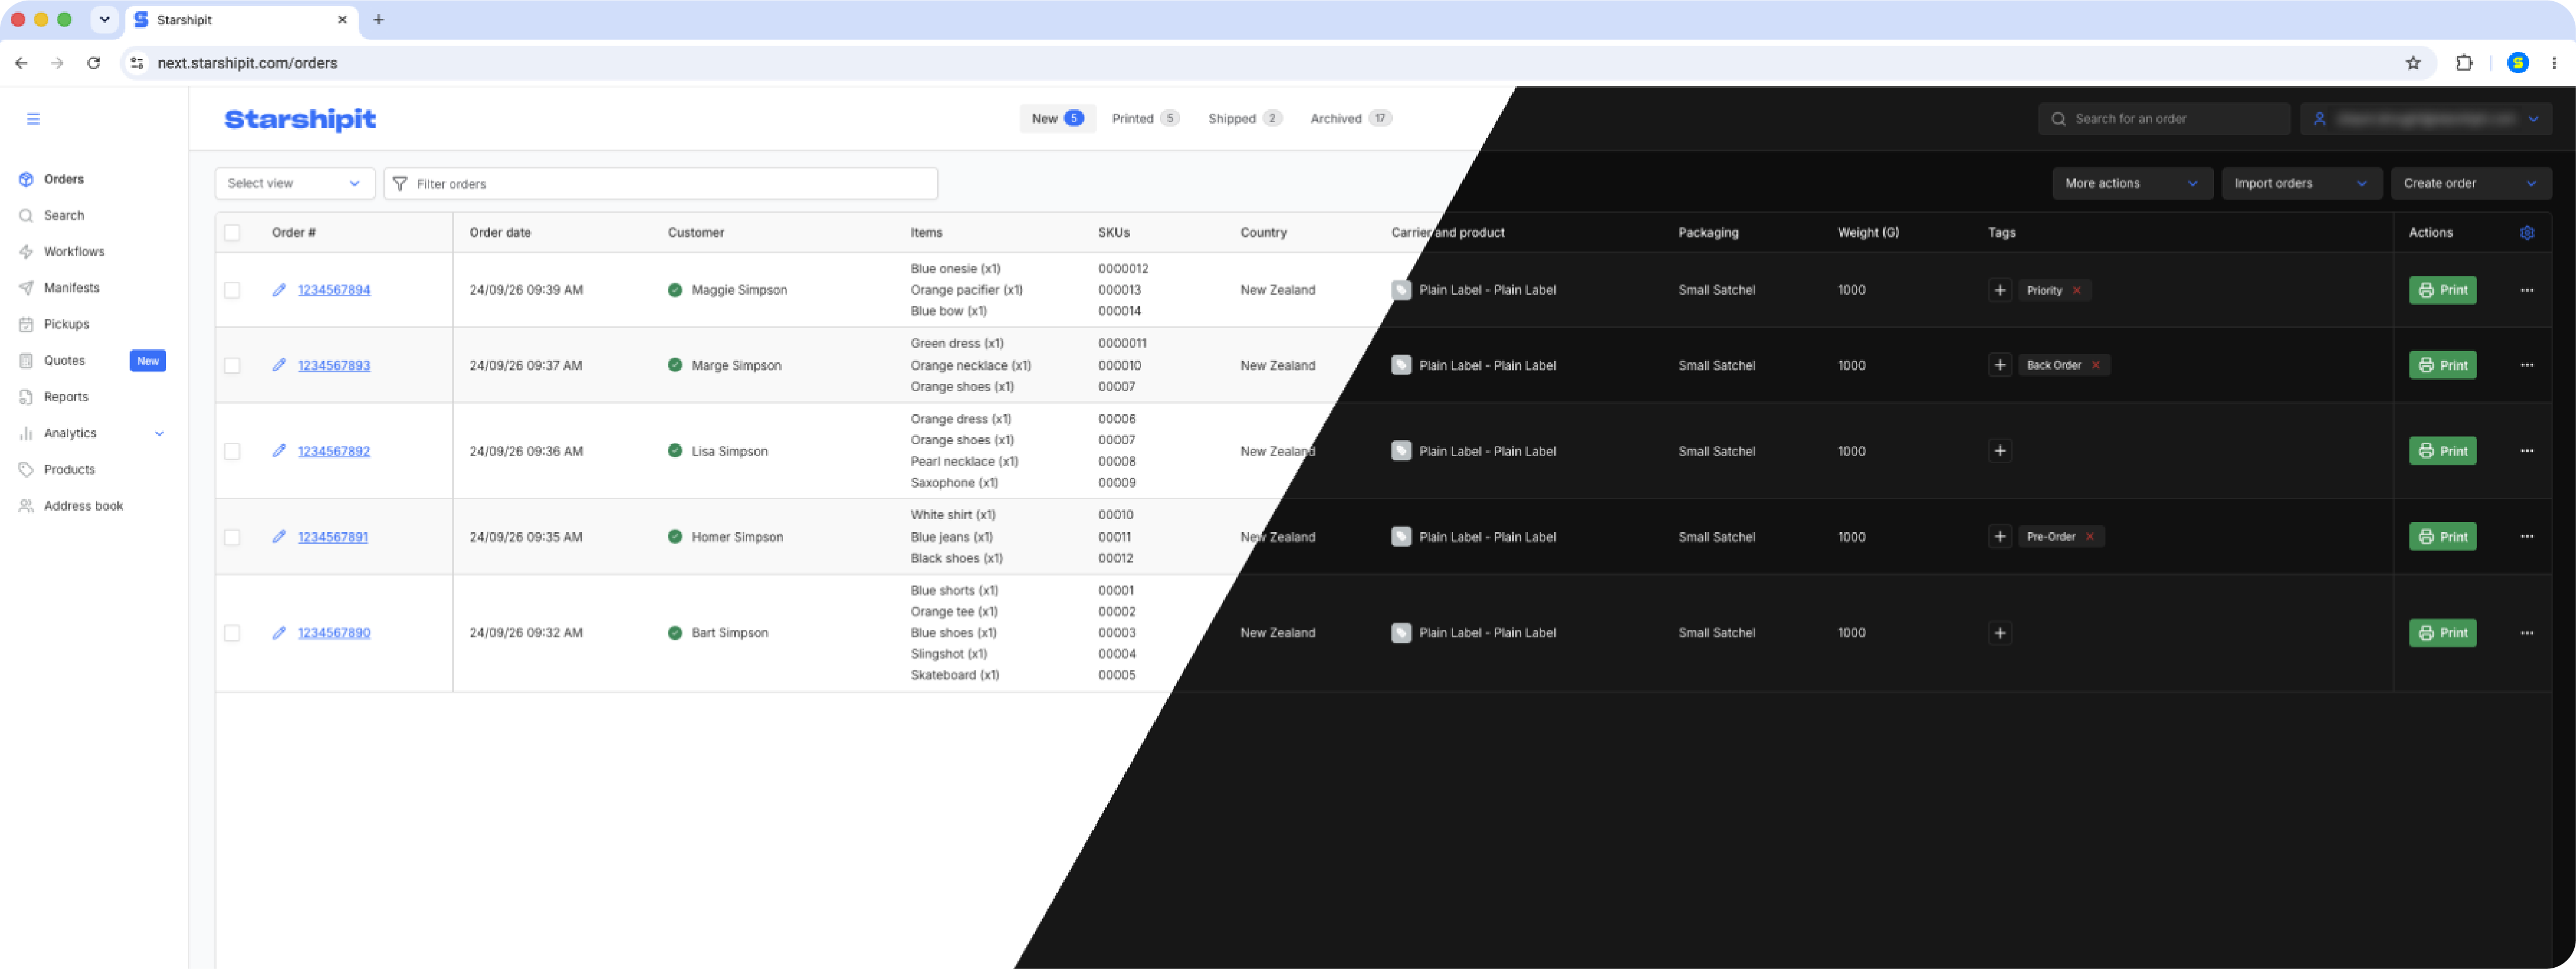Print label for Homer Simpson's order
The height and width of the screenshot is (969, 2576).
pos(2442,537)
